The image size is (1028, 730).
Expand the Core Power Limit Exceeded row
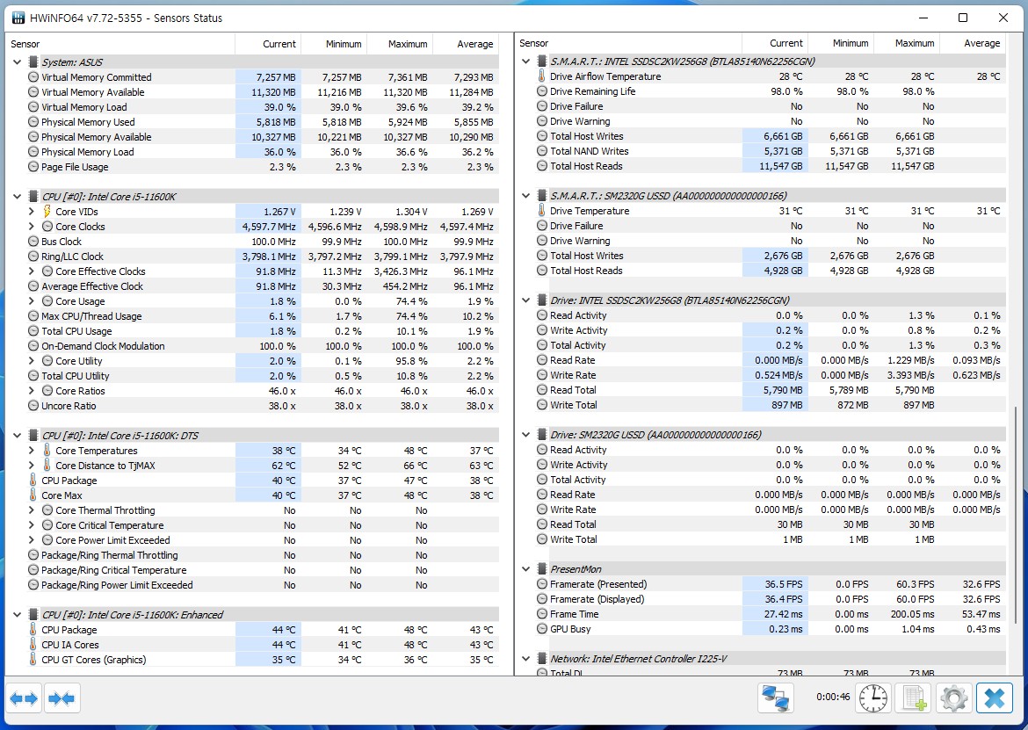coord(31,540)
